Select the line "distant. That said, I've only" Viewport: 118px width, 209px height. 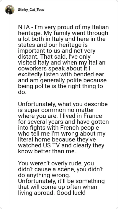(x=54, y=57)
